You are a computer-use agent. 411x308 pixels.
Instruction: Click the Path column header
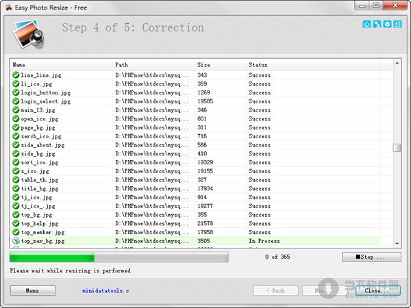click(x=153, y=64)
